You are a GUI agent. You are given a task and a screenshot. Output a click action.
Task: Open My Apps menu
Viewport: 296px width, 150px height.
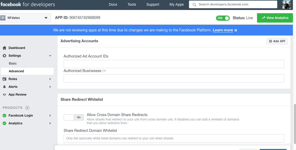(176, 4)
